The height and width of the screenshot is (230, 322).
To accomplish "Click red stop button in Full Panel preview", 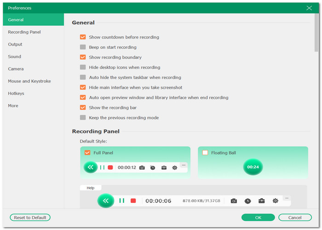I will (x=110, y=167).
